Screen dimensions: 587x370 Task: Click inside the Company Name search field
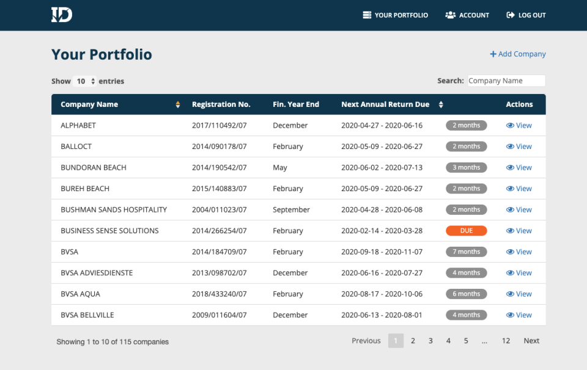click(x=506, y=81)
